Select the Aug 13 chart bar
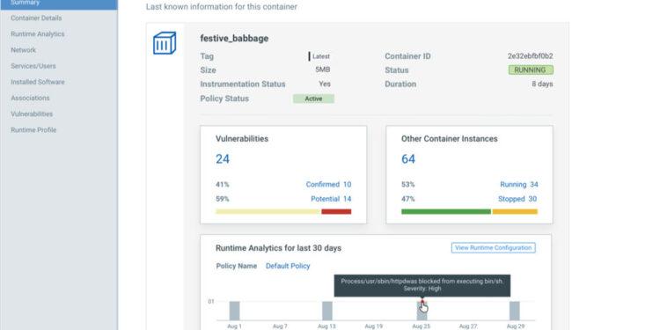The image size is (660, 330). click(x=327, y=311)
